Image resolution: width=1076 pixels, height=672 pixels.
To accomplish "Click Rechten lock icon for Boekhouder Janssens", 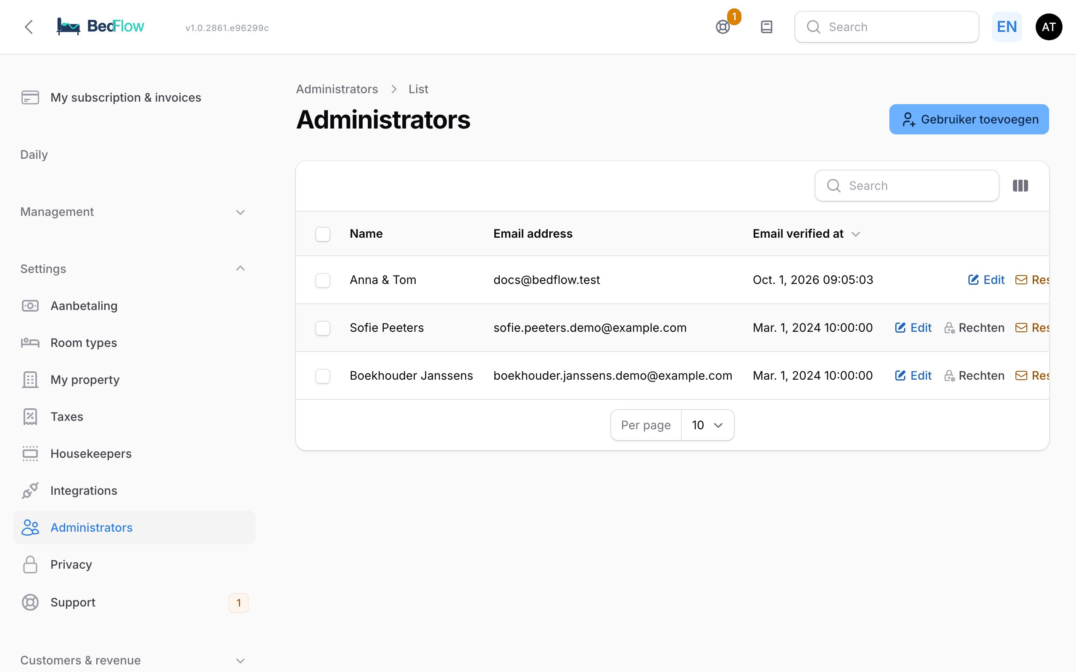I will [x=950, y=376].
